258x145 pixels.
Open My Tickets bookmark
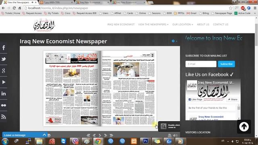[51, 13]
